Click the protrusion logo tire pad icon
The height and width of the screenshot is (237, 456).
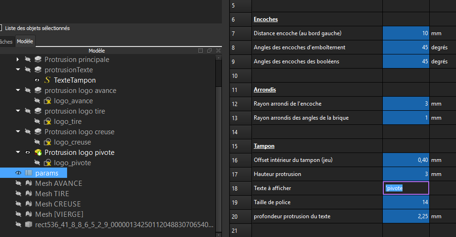[38, 111]
